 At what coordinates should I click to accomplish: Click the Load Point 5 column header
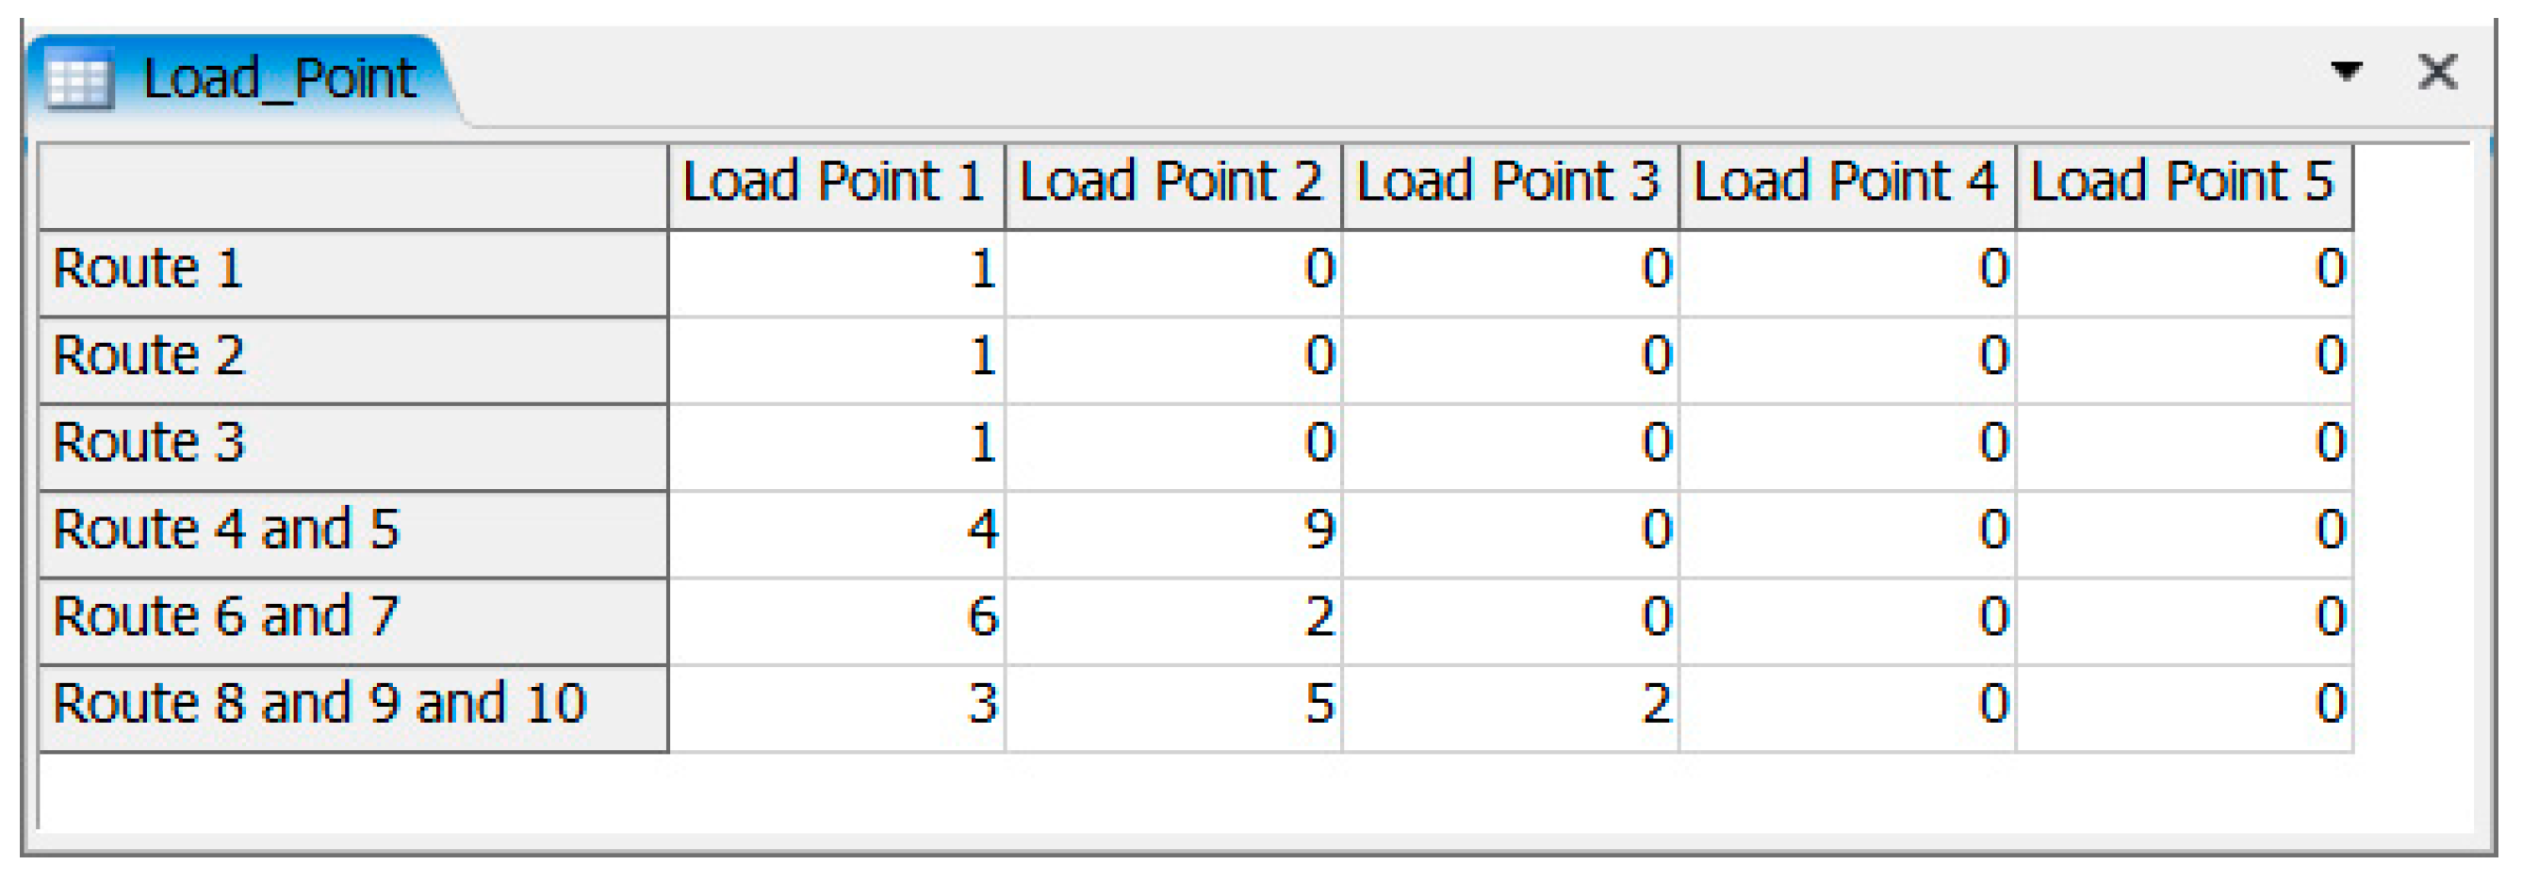(x=2183, y=183)
